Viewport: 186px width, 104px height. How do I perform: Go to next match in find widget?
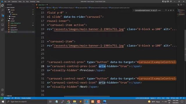click(x=169, y=10)
